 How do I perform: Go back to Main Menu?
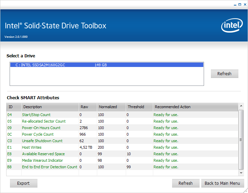(222, 183)
